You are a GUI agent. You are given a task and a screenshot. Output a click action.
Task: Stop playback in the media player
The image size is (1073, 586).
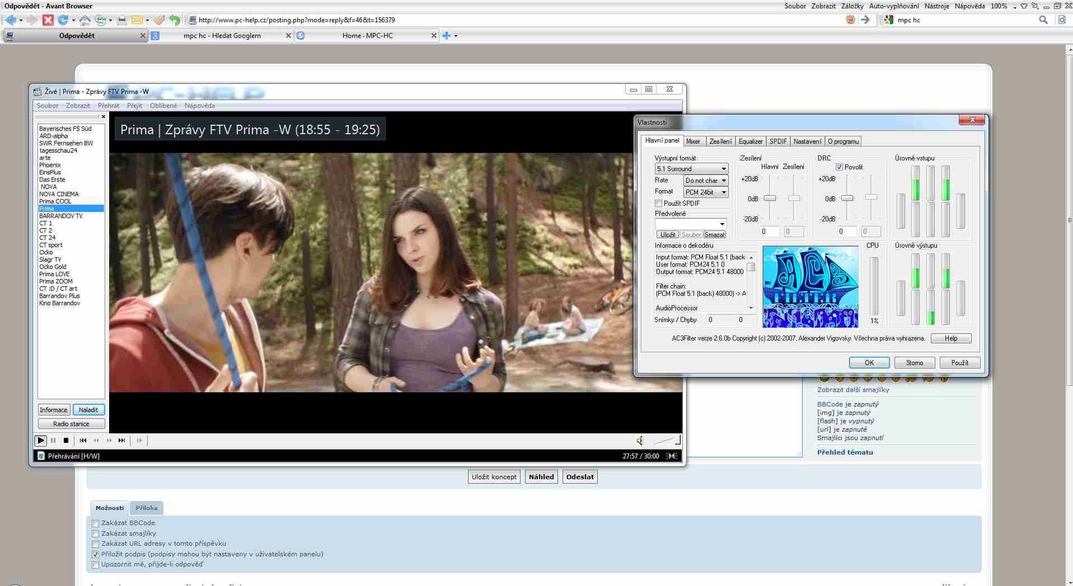pyautogui.click(x=66, y=441)
